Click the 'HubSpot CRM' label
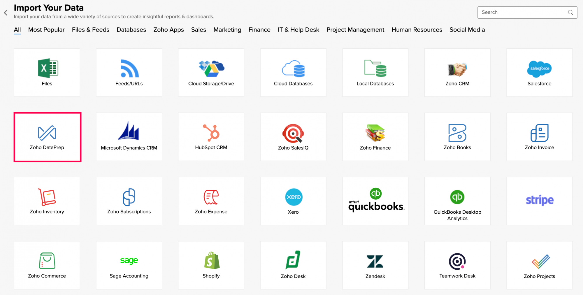Image resolution: width=583 pixels, height=295 pixels. (211, 147)
